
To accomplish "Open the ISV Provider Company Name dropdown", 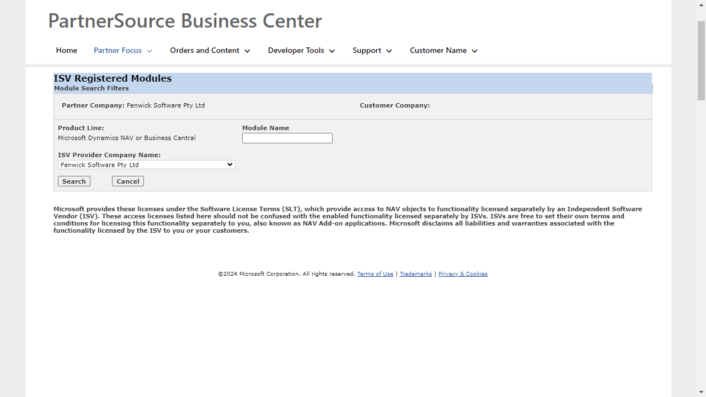I will (147, 165).
